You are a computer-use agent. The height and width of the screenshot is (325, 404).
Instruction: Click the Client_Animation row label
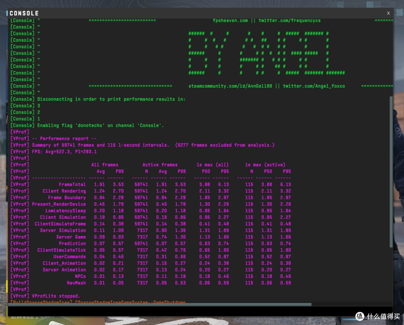coord(64,263)
